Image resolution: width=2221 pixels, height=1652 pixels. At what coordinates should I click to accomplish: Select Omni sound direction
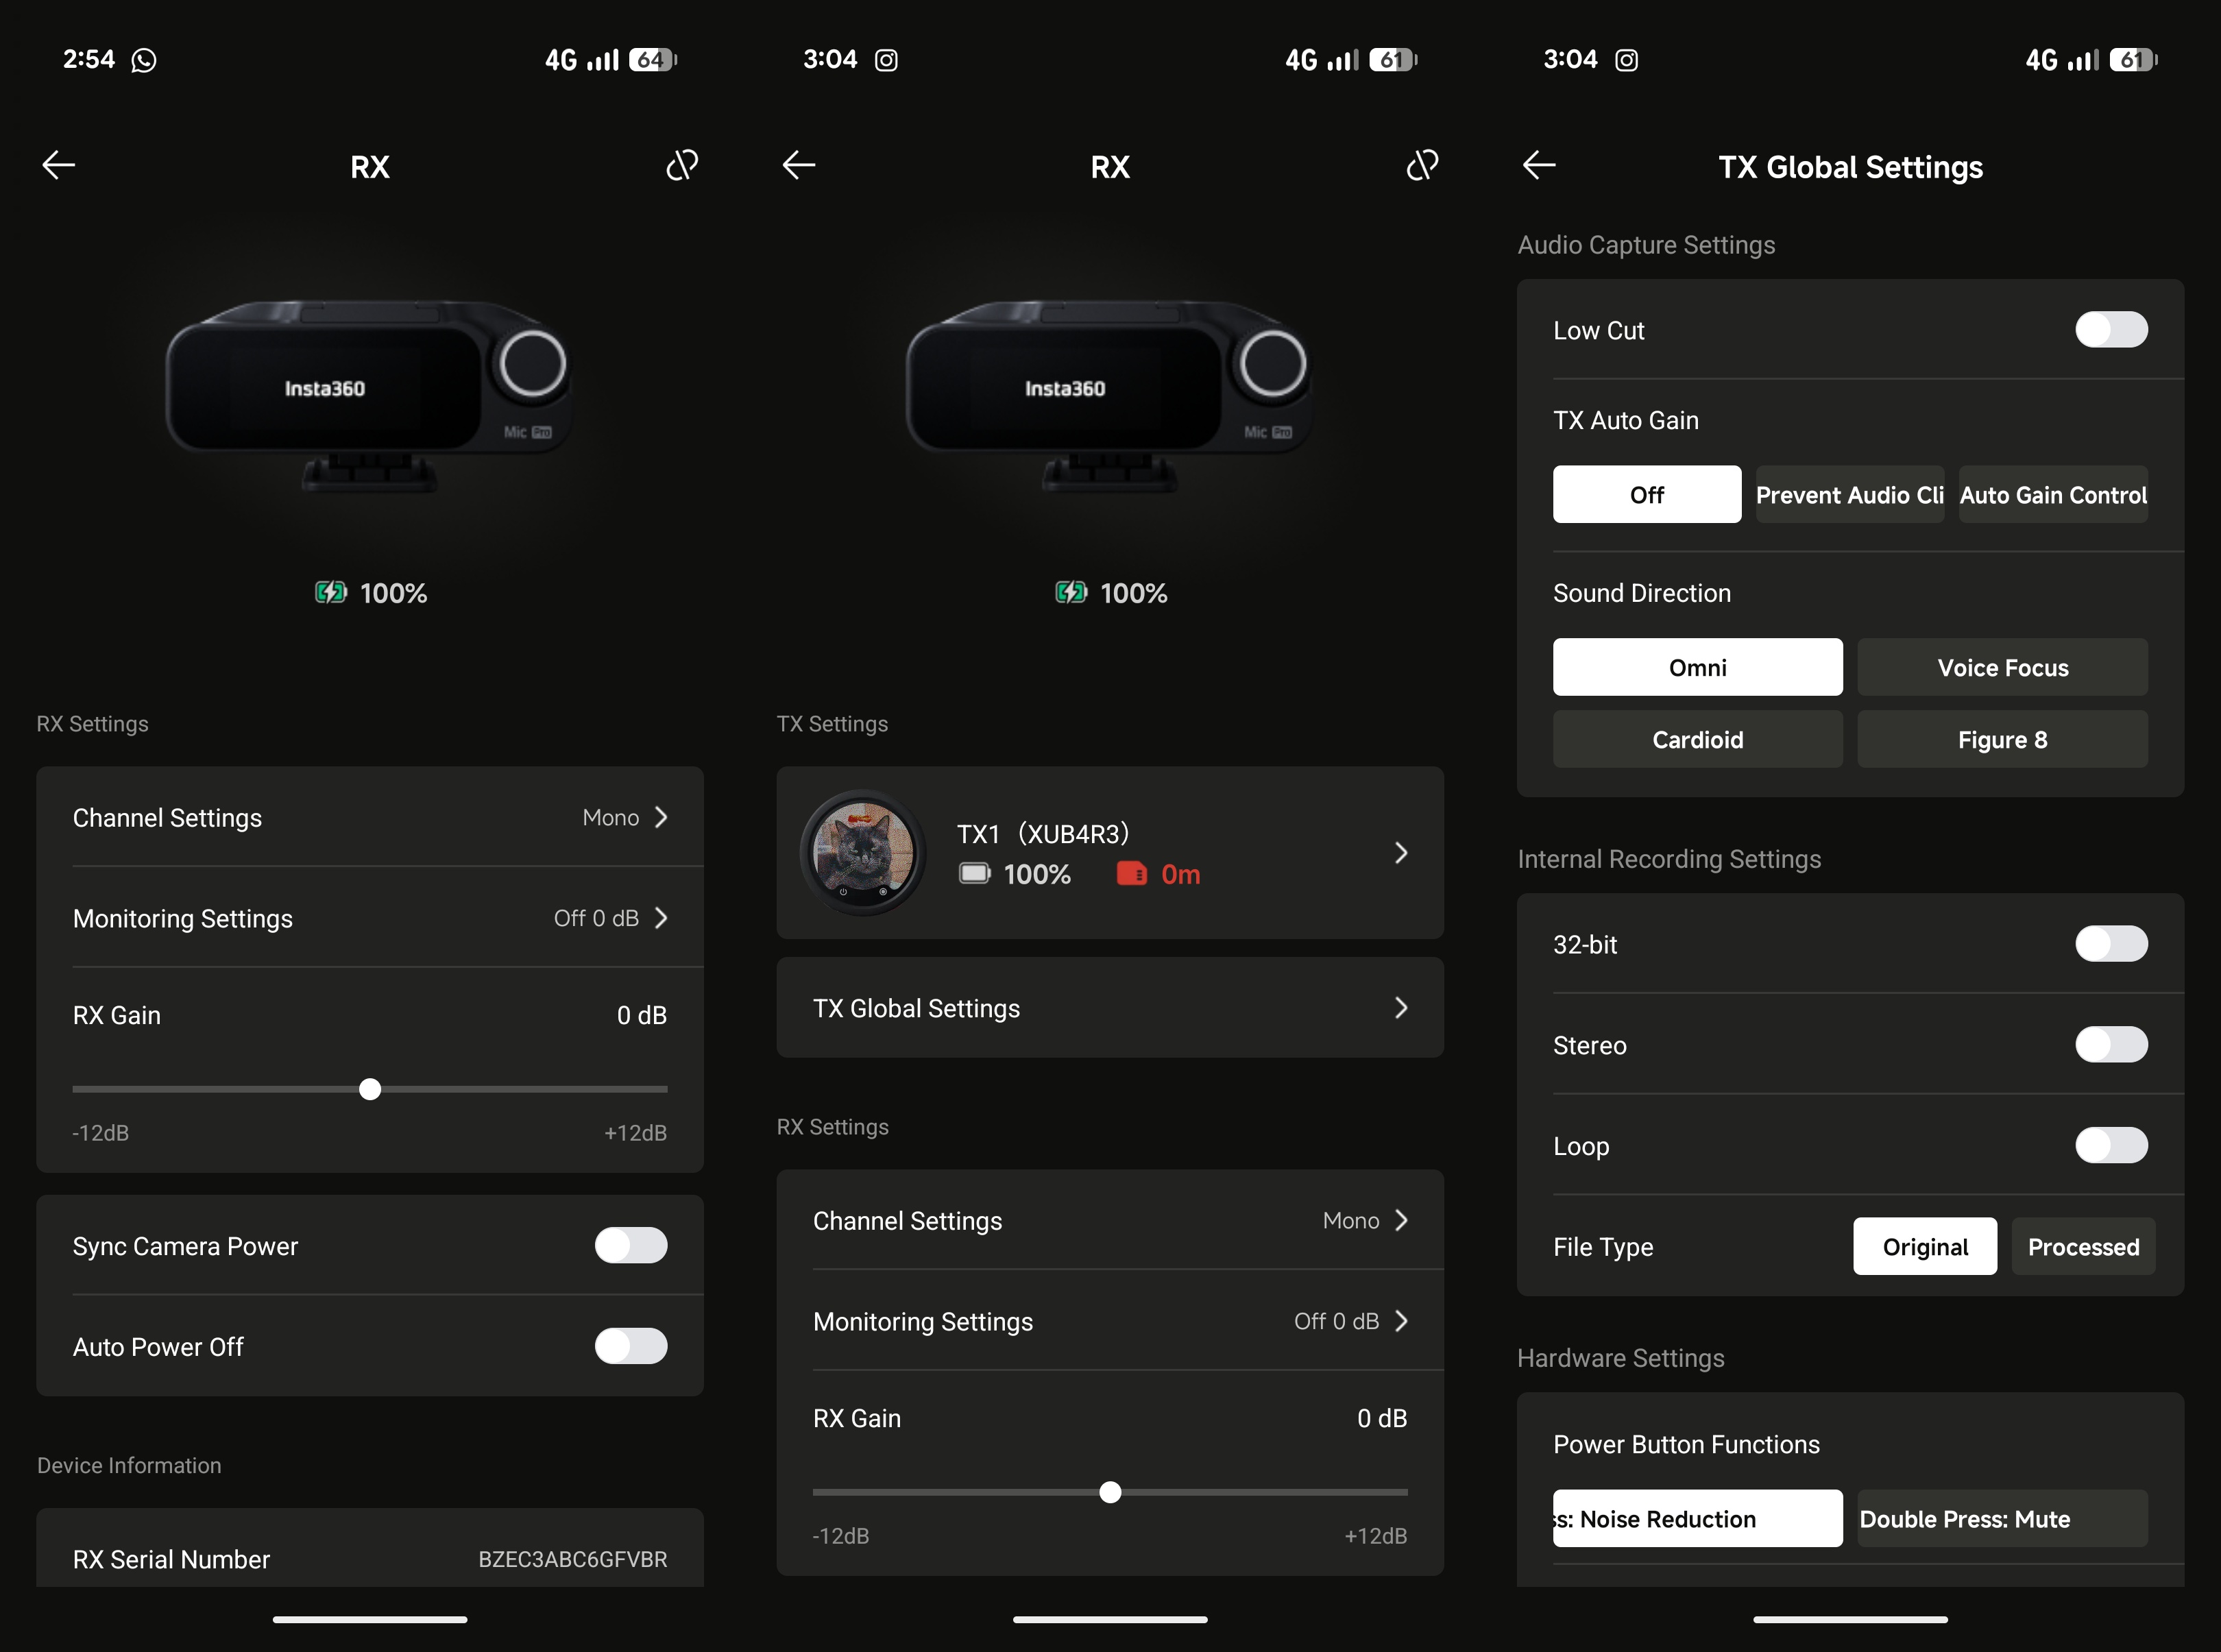[1698, 668]
